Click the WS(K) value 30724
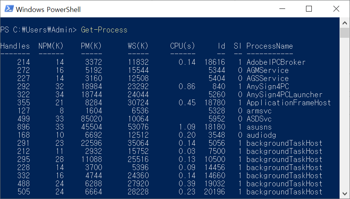This screenshot has width=350, height=199. [138, 103]
